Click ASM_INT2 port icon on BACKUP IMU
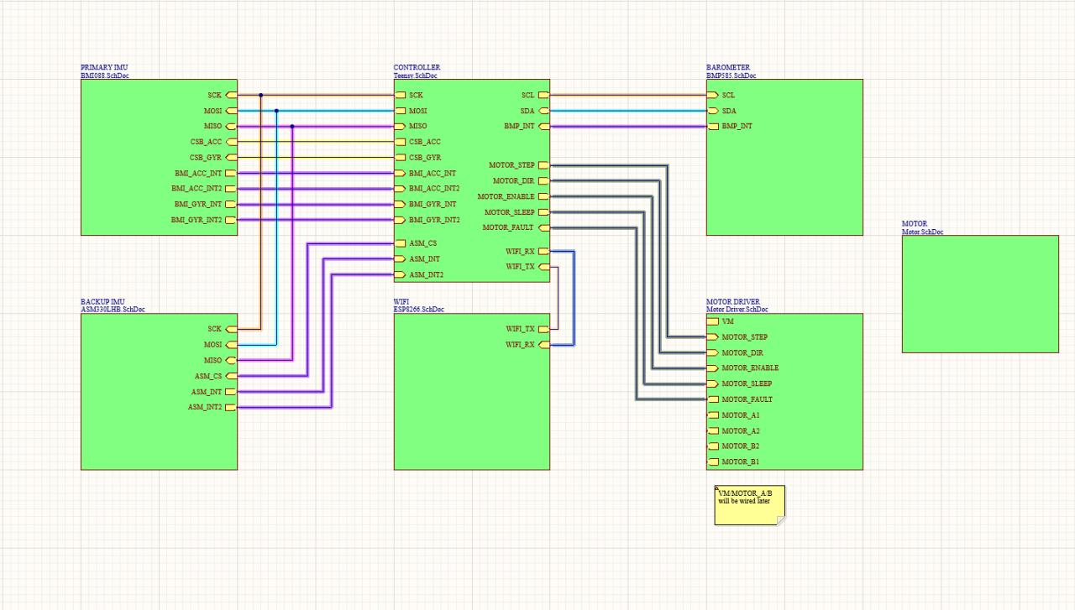The image size is (1075, 610). (231, 407)
